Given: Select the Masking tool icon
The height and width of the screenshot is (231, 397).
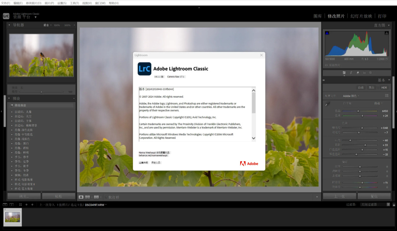Looking at the screenshot, I should [370, 73].
